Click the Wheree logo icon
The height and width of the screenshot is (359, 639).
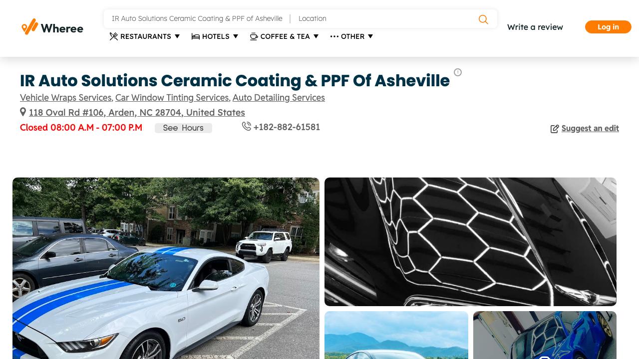pos(29,27)
